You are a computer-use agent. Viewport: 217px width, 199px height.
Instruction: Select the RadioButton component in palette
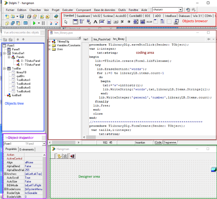click(129, 22)
